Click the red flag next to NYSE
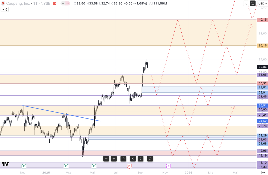Screen dimensions: 268x175 54,3
